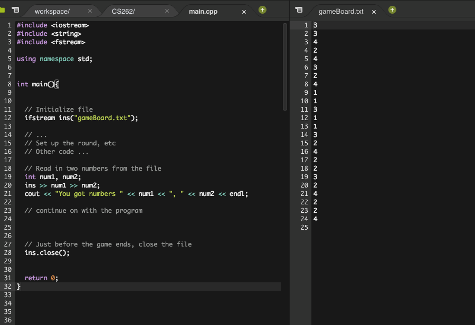Viewport: 475px width, 325px height.
Task: Close the workspace/ tab
Action: [90, 11]
